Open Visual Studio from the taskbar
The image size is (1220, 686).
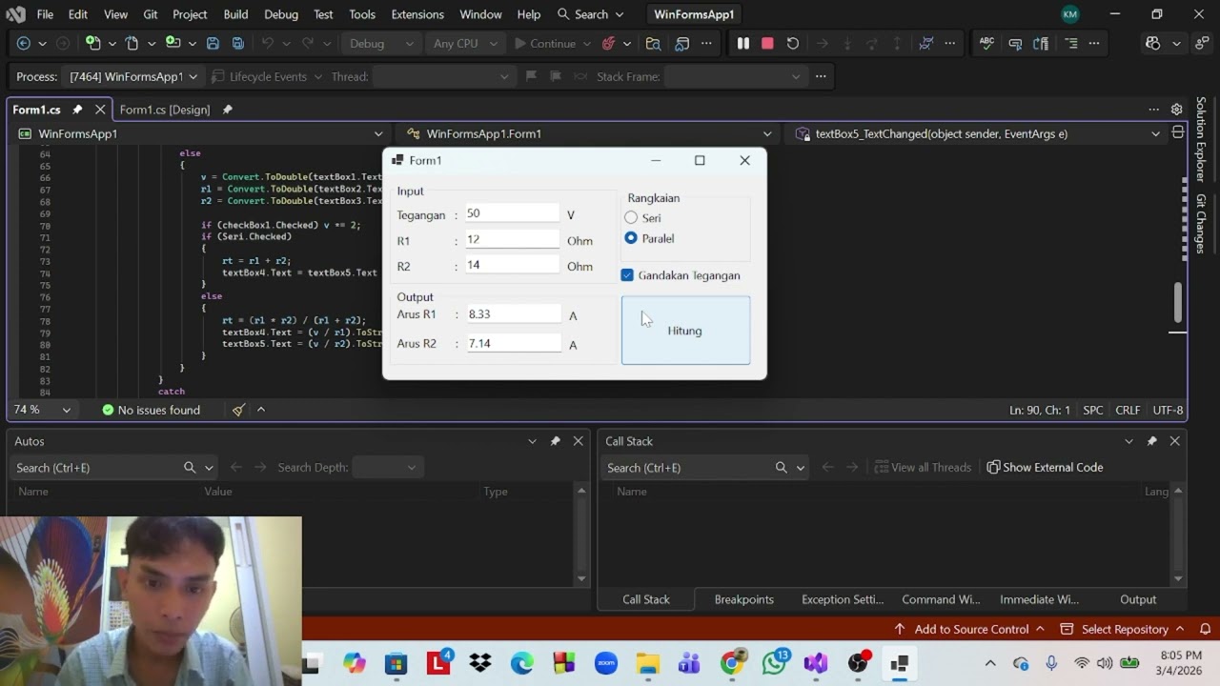[x=816, y=663]
